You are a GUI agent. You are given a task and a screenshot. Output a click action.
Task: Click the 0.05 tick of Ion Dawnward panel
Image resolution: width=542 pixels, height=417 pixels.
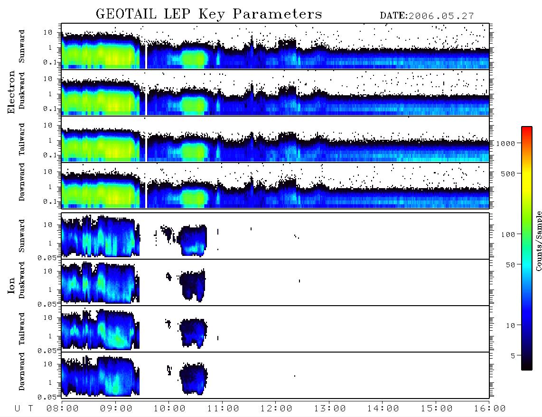point(47,397)
